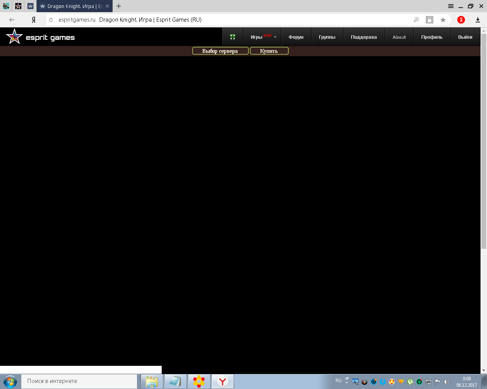Click the zoom magnifier icon in address bar

coord(416,20)
